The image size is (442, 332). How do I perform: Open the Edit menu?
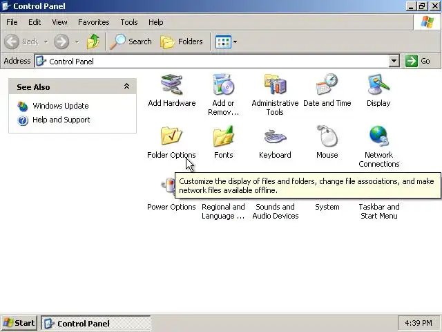click(35, 22)
